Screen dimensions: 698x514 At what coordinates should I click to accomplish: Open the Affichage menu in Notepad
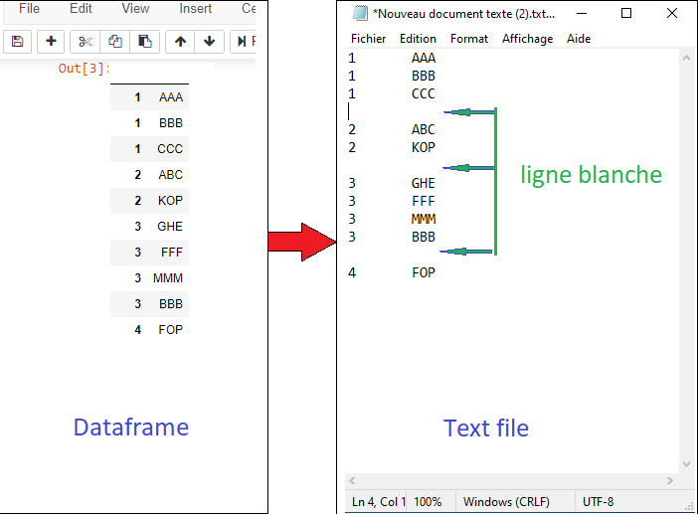click(x=527, y=39)
